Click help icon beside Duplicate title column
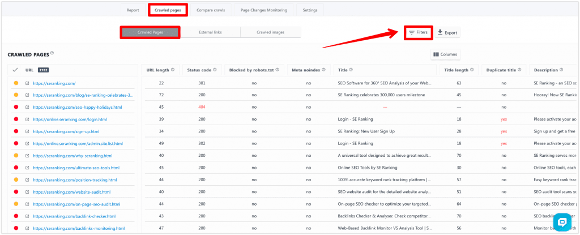Image resolution: width=580 pixels, height=235 pixels. point(520,70)
